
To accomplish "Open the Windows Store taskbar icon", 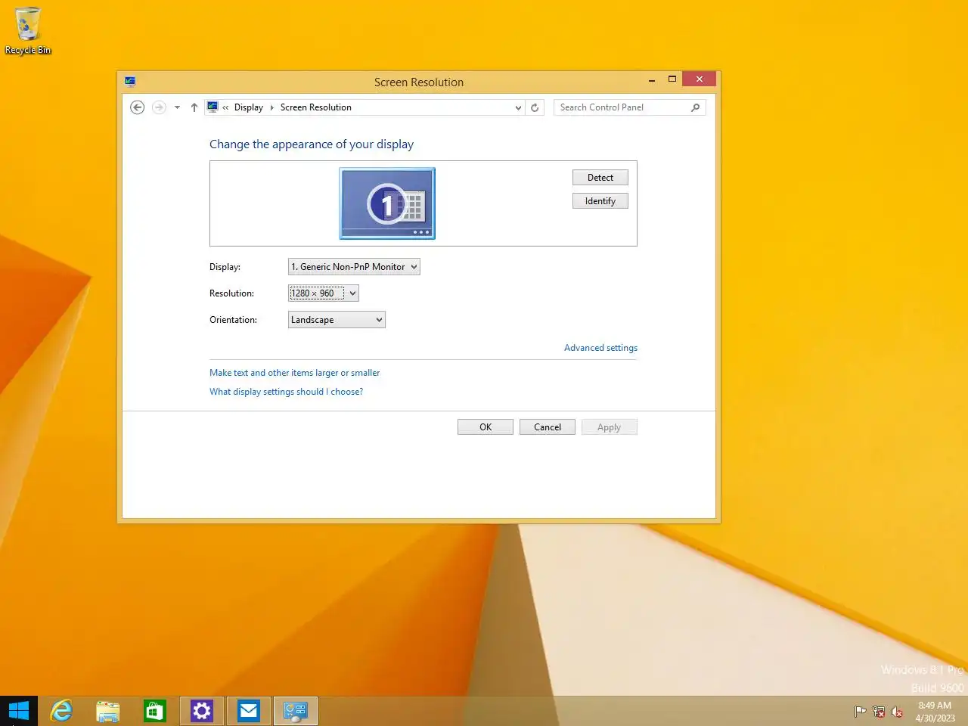I will (155, 711).
